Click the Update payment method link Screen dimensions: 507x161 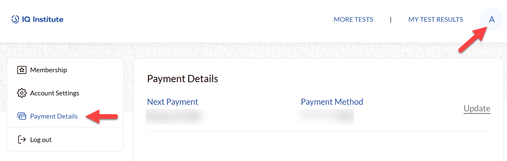click(477, 109)
